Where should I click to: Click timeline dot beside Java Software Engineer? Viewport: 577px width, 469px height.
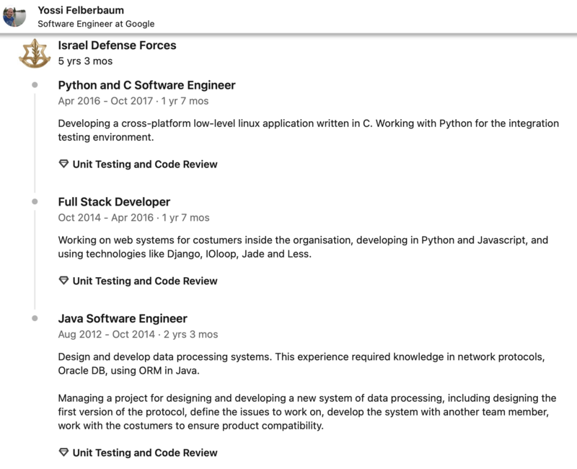point(35,319)
